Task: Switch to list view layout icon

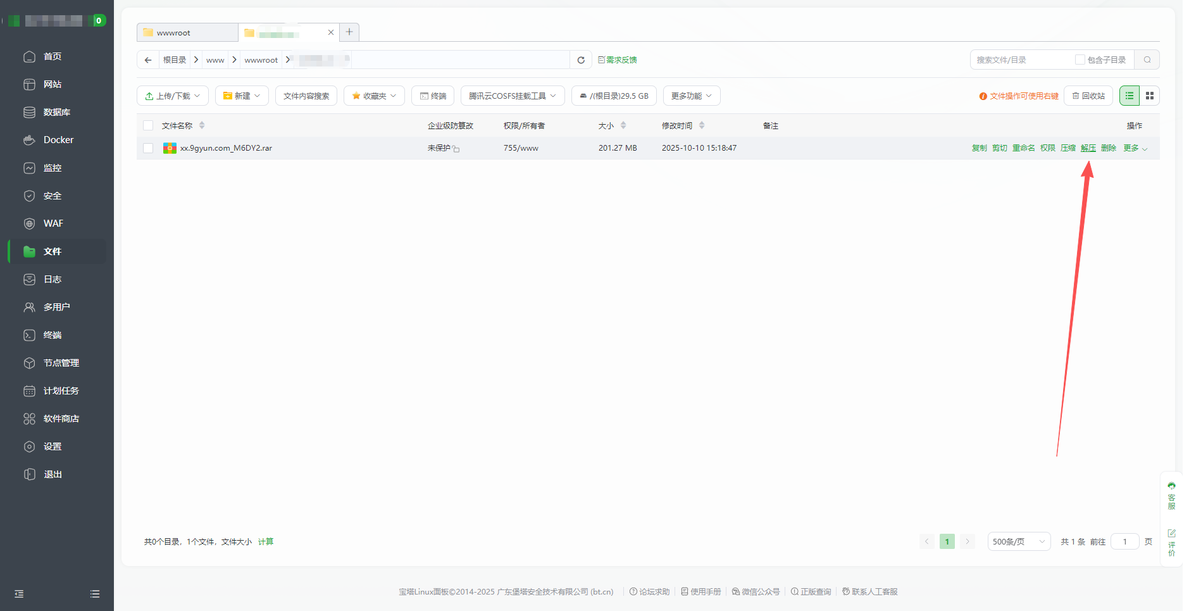Action: click(1130, 96)
